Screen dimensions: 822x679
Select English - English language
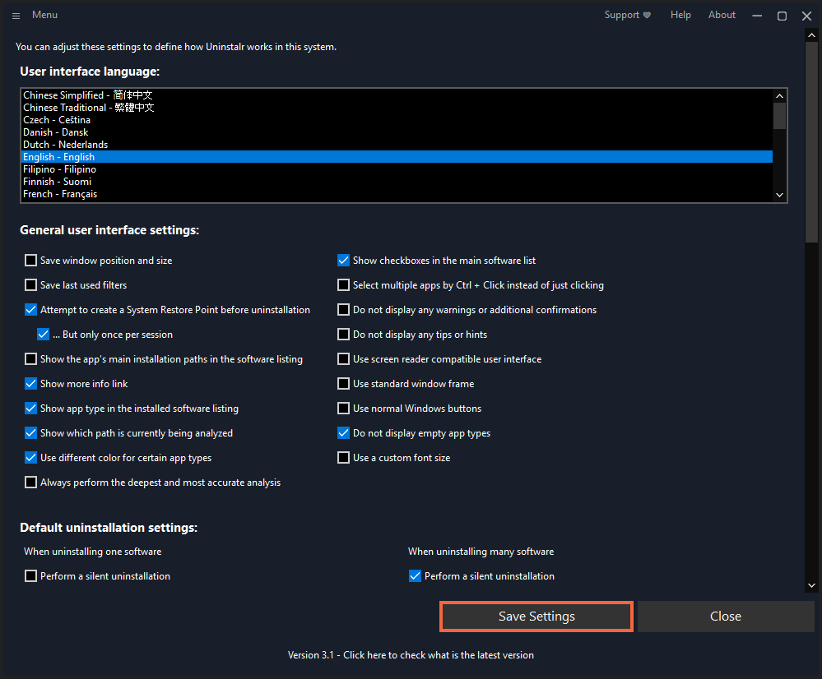[x=397, y=157]
